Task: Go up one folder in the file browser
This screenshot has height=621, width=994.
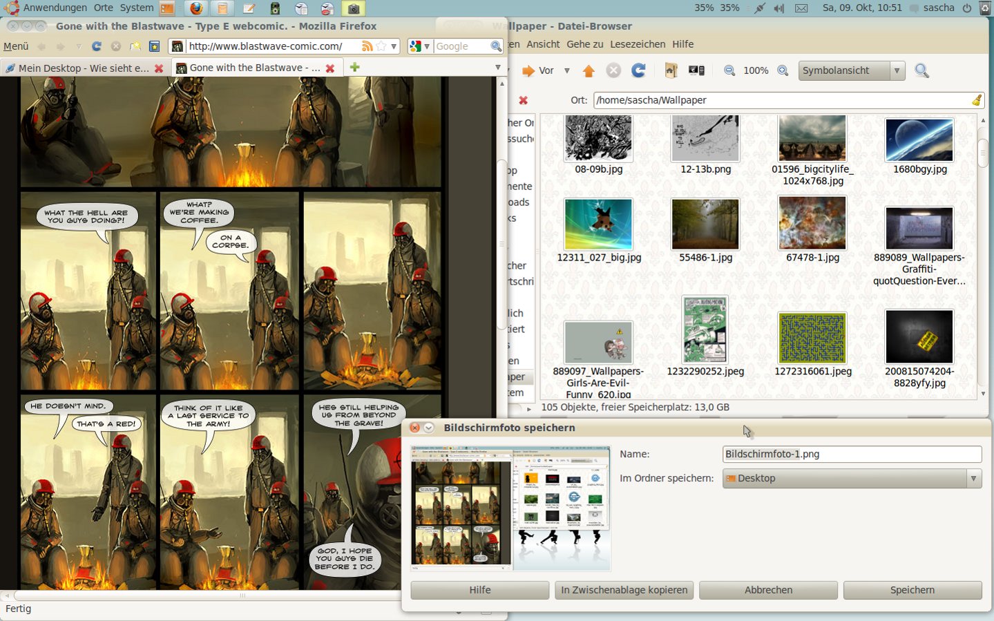Action: 589,70
